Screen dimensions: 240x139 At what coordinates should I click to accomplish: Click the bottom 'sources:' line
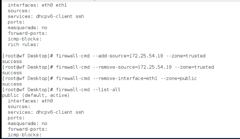coord(19,107)
